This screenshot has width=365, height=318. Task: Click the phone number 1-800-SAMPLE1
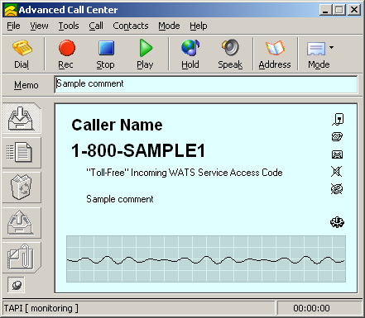[138, 150]
